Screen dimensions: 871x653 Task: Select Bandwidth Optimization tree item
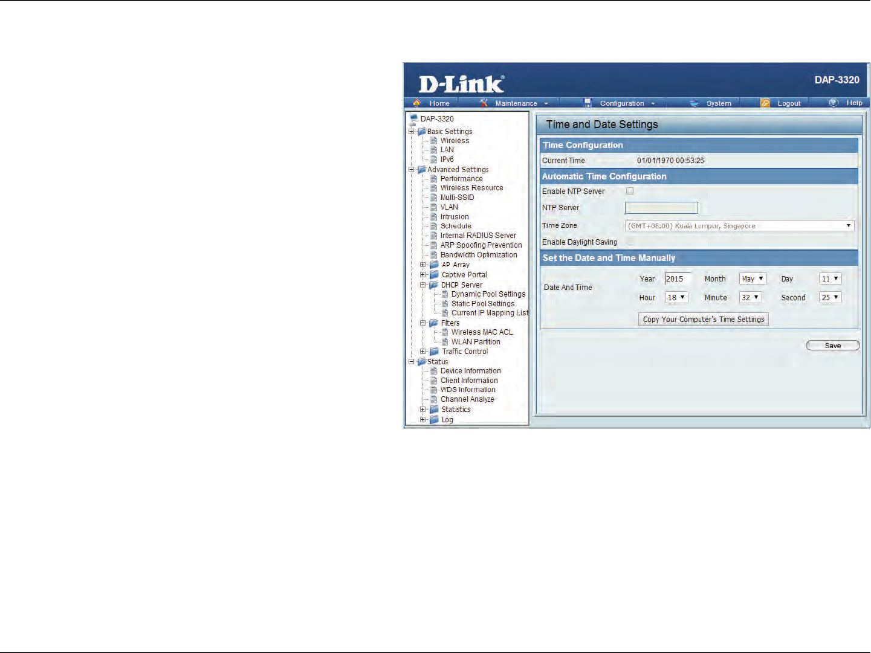(479, 255)
